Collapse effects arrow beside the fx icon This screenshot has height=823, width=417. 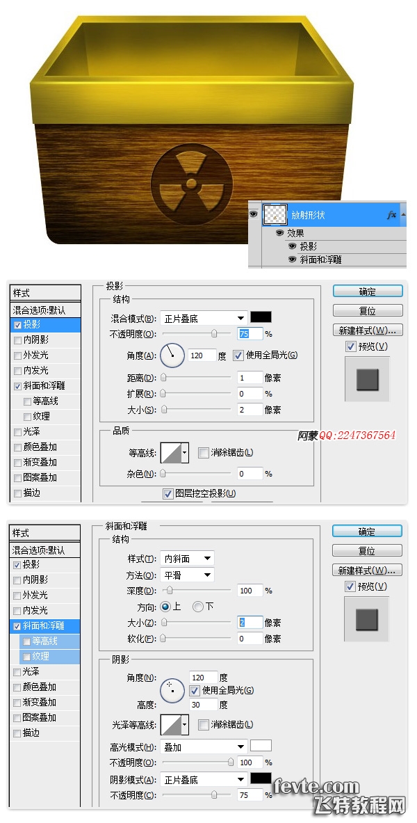403,215
